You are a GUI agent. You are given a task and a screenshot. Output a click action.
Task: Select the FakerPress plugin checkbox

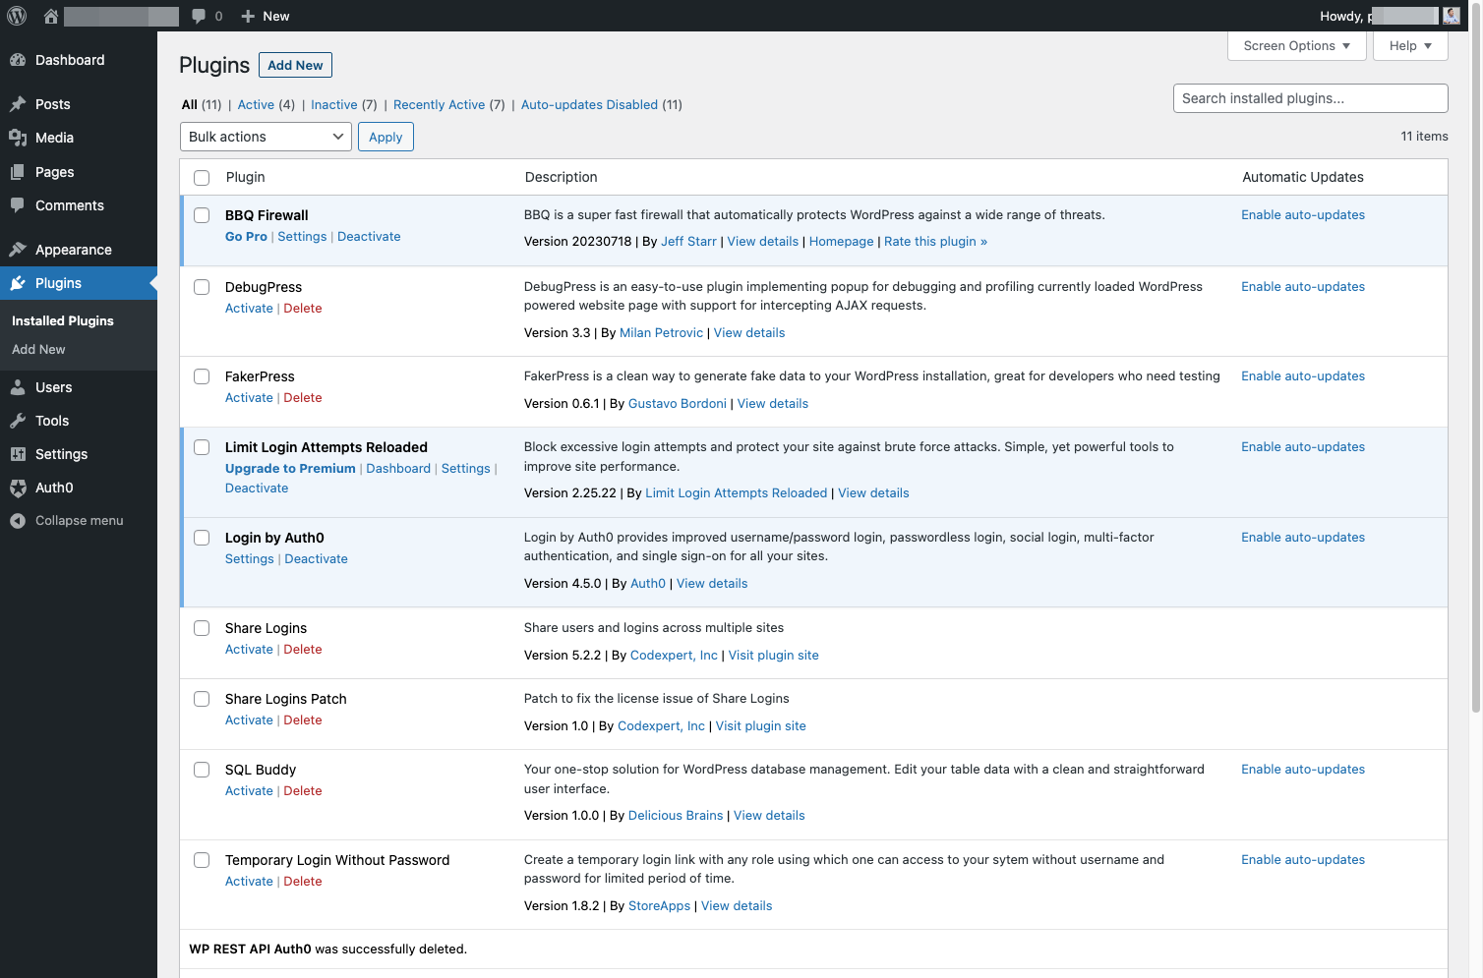[202, 376]
